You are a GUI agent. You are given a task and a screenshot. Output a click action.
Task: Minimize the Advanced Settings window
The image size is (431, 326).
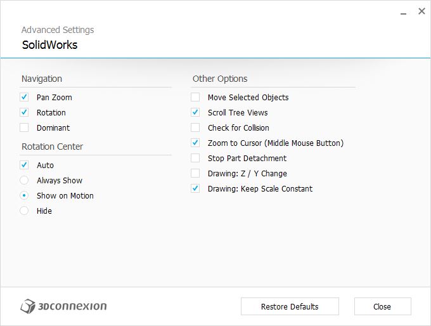pyautogui.click(x=403, y=13)
